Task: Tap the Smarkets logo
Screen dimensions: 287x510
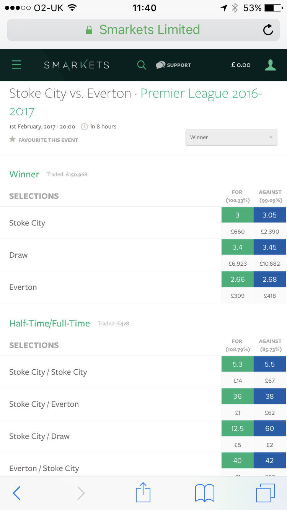Action: click(x=77, y=65)
